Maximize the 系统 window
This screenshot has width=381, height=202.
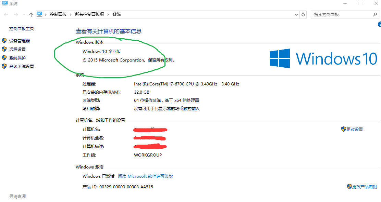360,3
